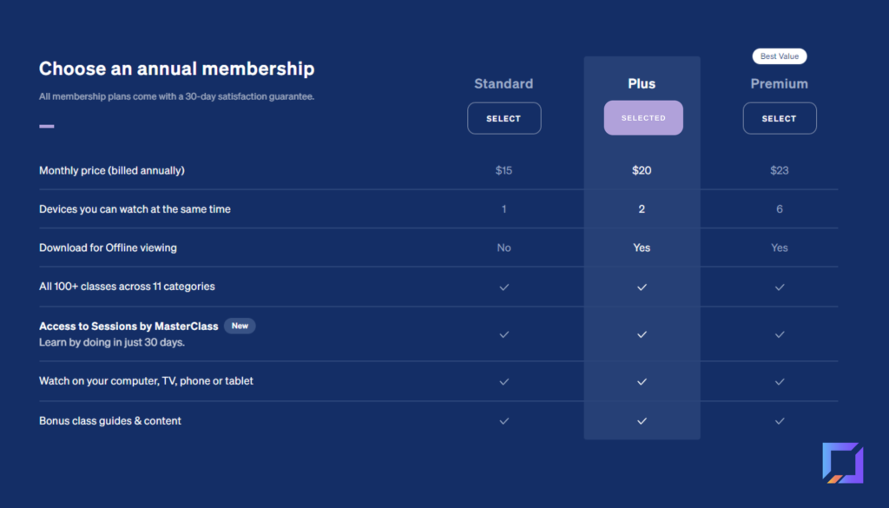
Task: Click Plus checkmark for Sessions by MasterClass
Action: point(642,334)
